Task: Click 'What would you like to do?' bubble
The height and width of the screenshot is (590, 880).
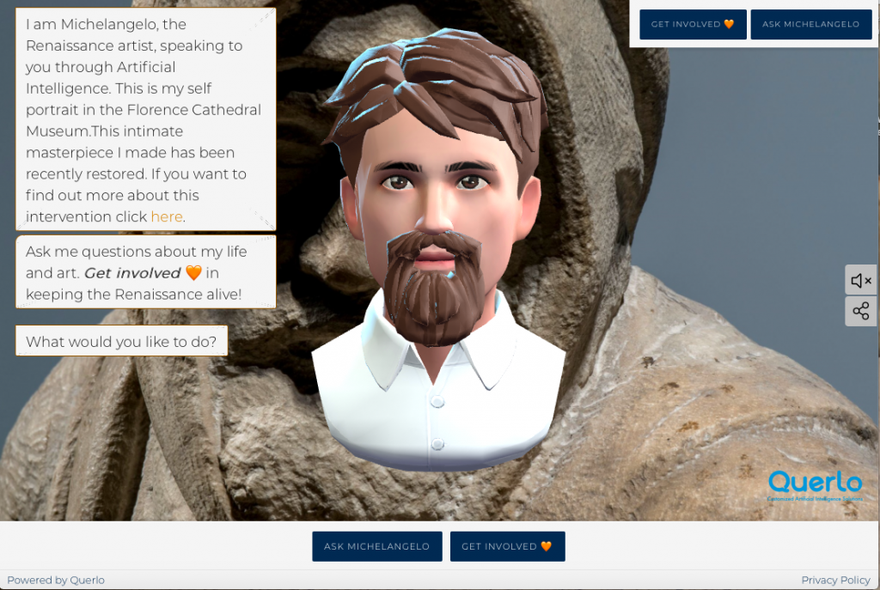Action: 121,341
